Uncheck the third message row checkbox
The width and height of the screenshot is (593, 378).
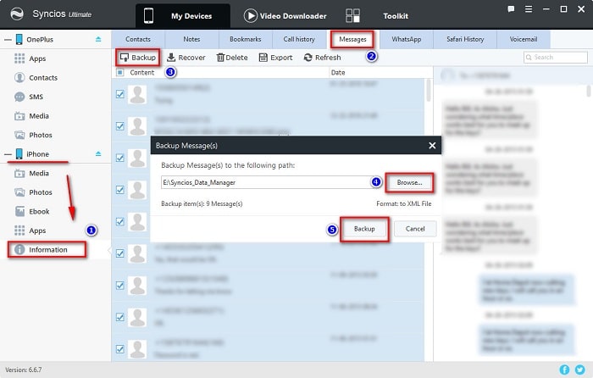(x=120, y=158)
